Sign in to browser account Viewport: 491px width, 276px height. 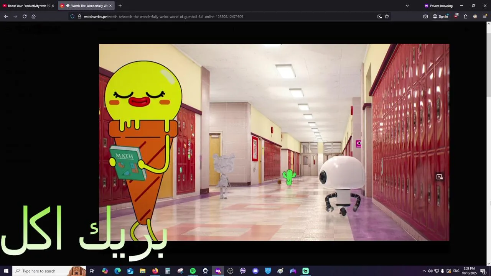(x=440, y=16)
